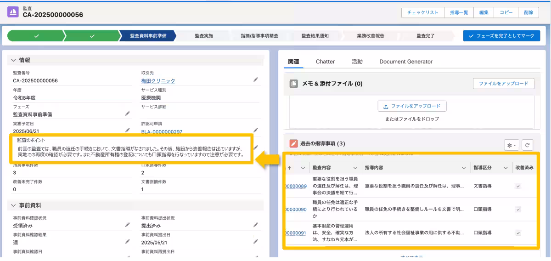Toggle 改善済み checkbox for row 00000091
Image resolution: width=551 pixels, height=261 pixels.
[518, 233]
